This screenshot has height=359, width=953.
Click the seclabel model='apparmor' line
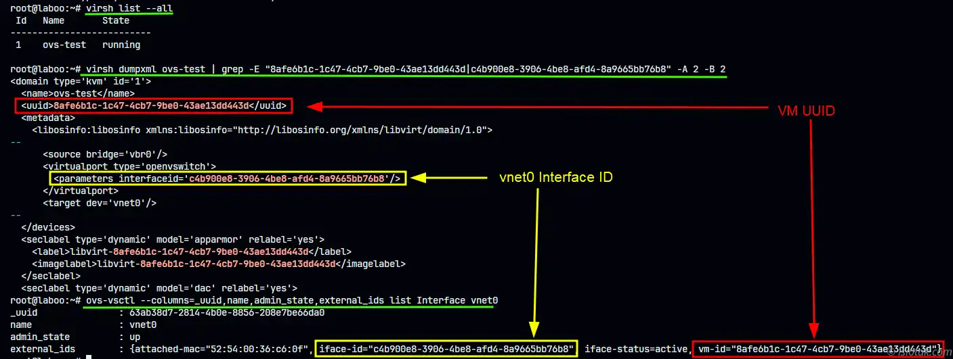coord(173,239)
